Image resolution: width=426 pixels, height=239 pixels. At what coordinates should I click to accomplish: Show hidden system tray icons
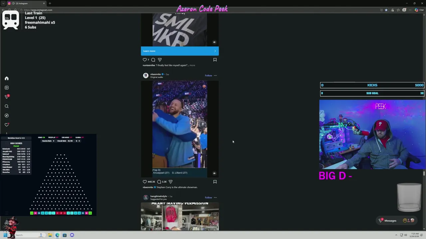[396, 235]
